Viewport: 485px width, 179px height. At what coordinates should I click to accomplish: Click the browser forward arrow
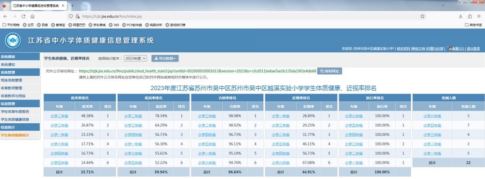tap(14, 16)
